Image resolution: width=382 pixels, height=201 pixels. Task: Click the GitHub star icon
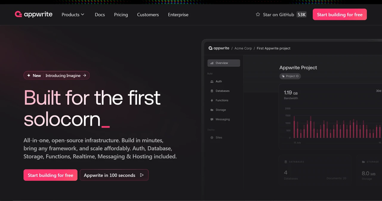pos(258,14)
